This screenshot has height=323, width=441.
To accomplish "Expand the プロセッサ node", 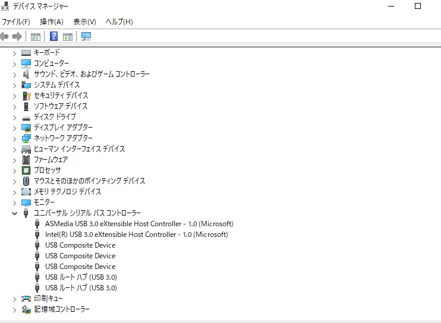I will tap(15, 171).
